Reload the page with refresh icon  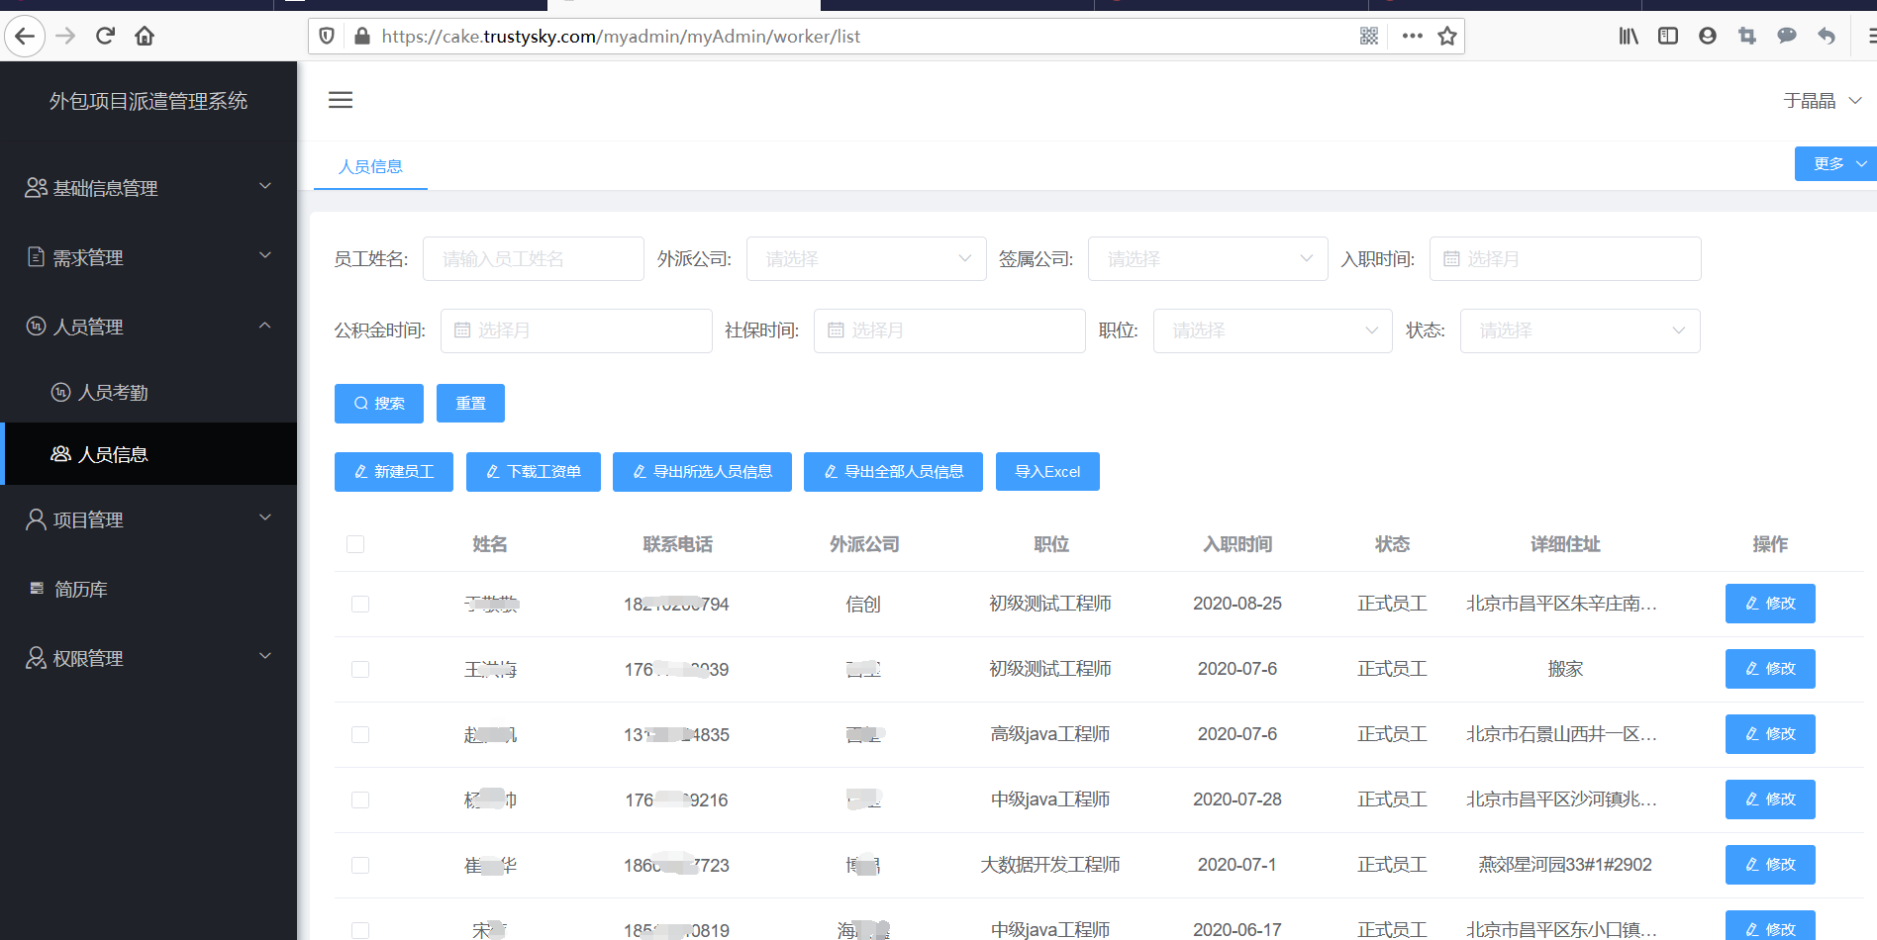coord(105,37)
